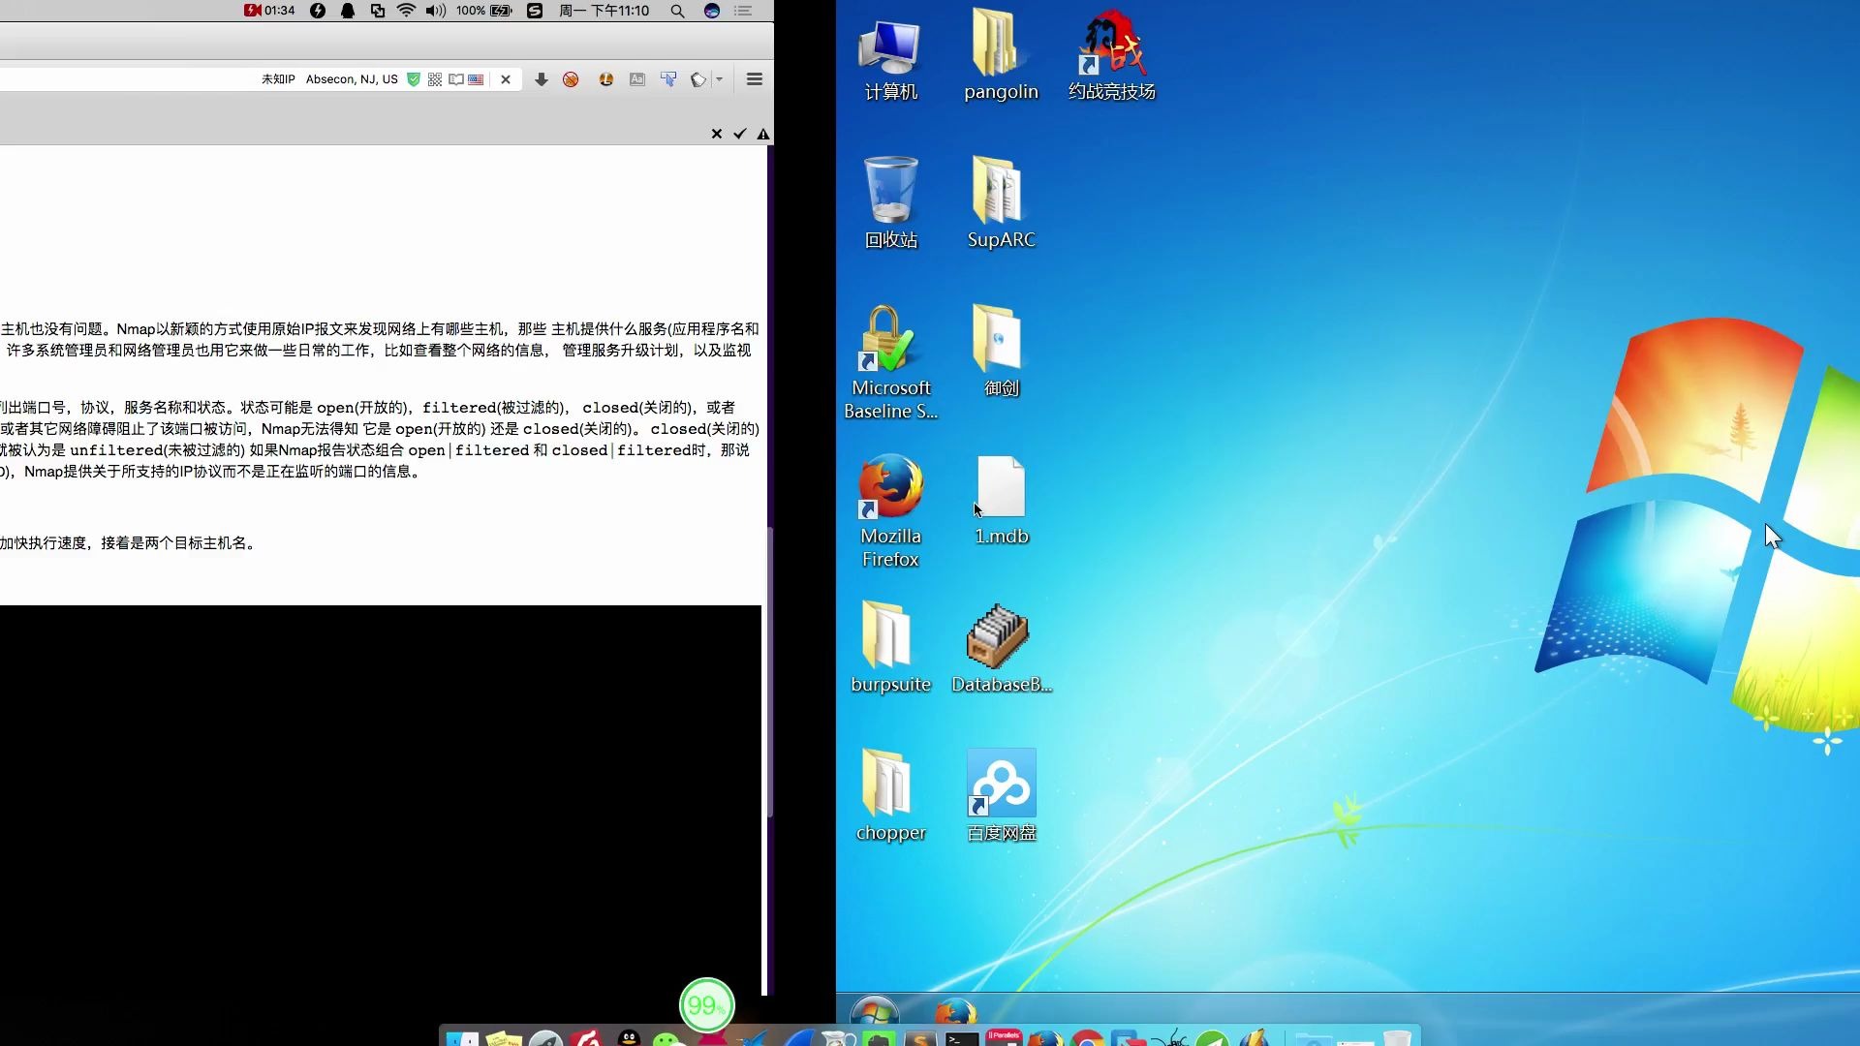Click the overlapping-squares menu bar icon

pos(378,11)
